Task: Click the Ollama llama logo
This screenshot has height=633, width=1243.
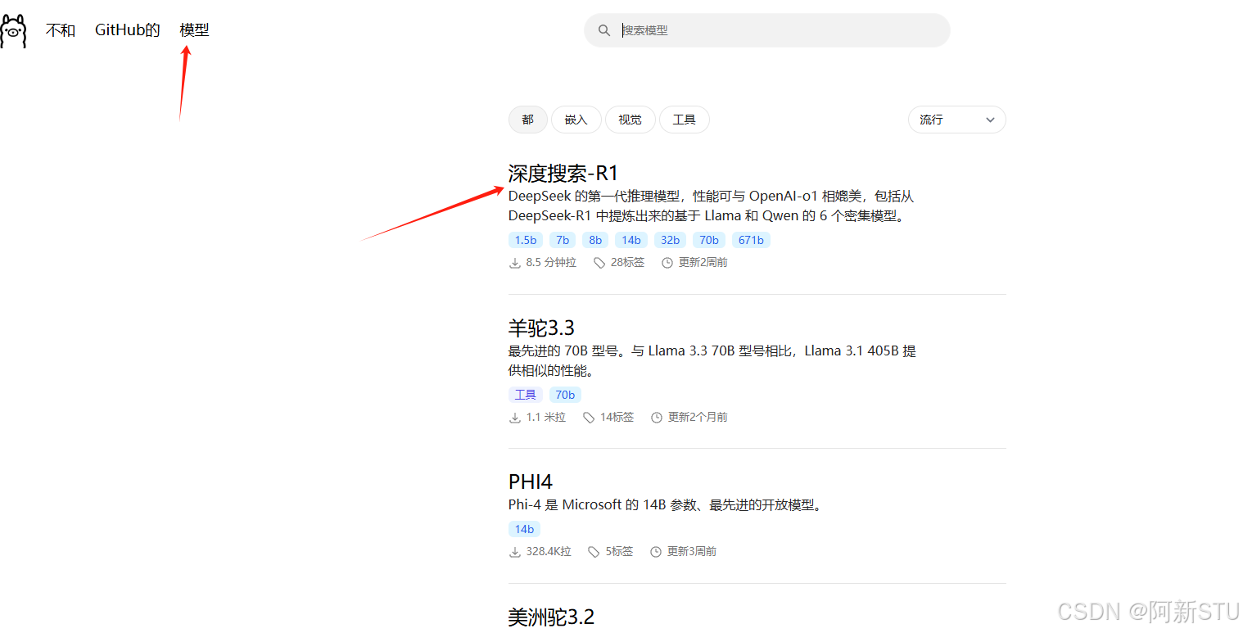Action: (14, 31)
